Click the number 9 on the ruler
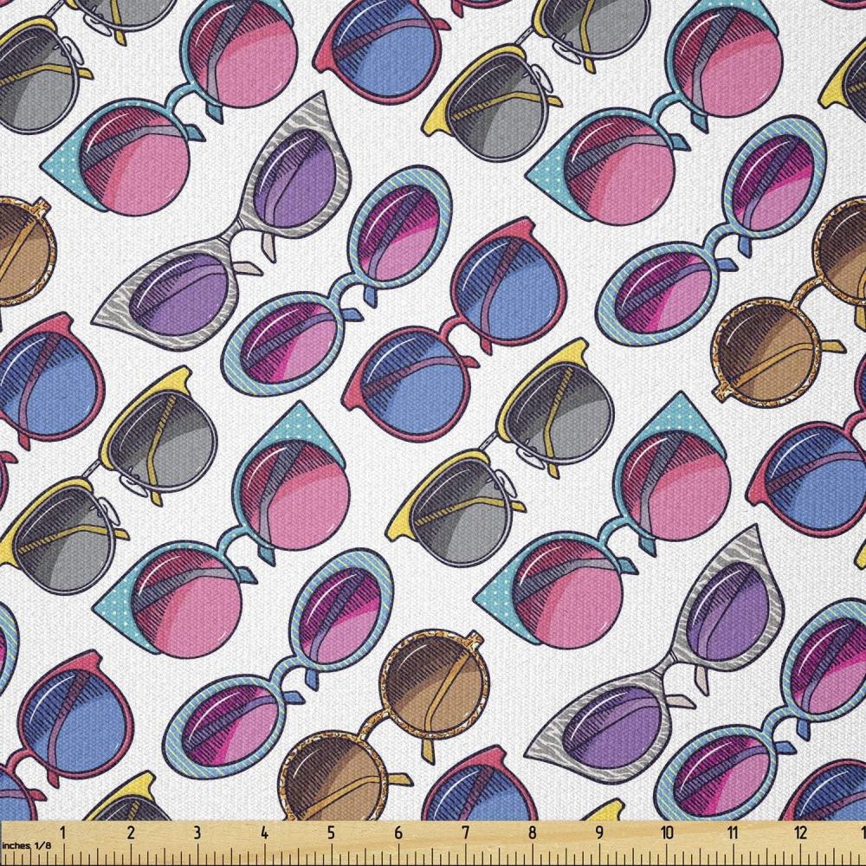 click(x=598, y=832)
